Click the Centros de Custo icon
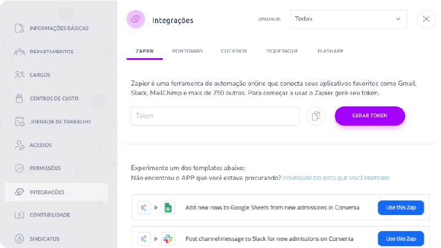Screen dimensions: 441x248 (19, 98)
